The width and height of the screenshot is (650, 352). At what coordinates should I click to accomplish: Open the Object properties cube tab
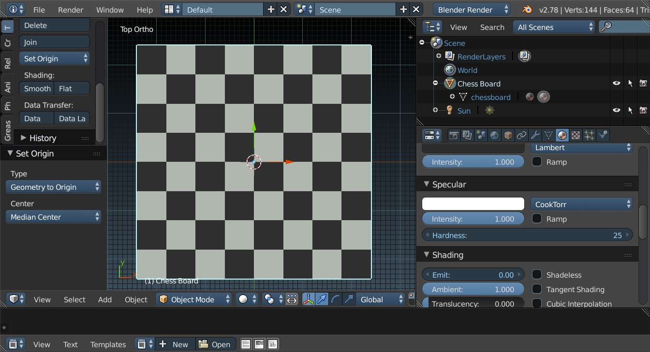pyautogui.click(x=508, y=136)
